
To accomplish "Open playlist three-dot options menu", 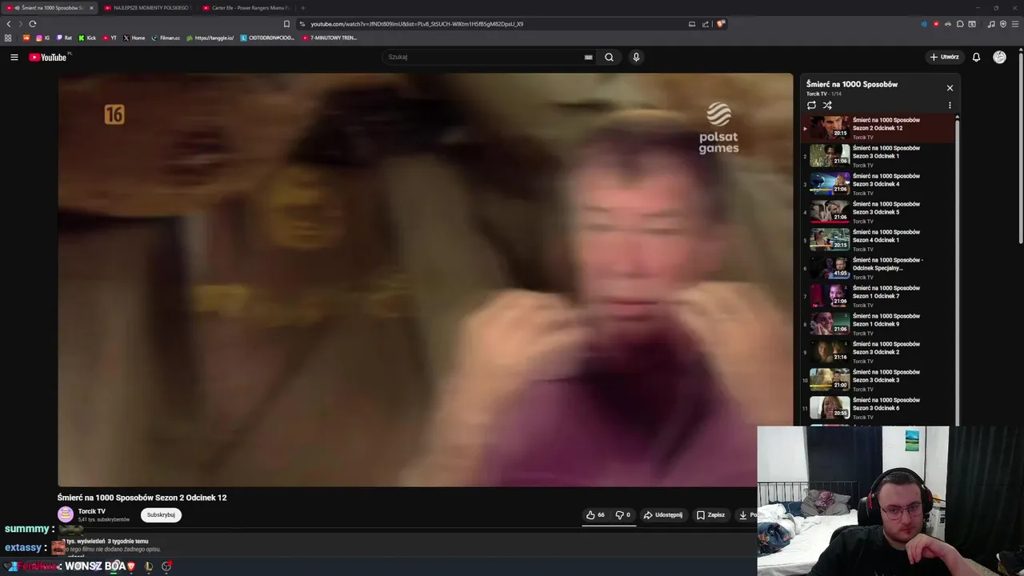I will 950,105.
